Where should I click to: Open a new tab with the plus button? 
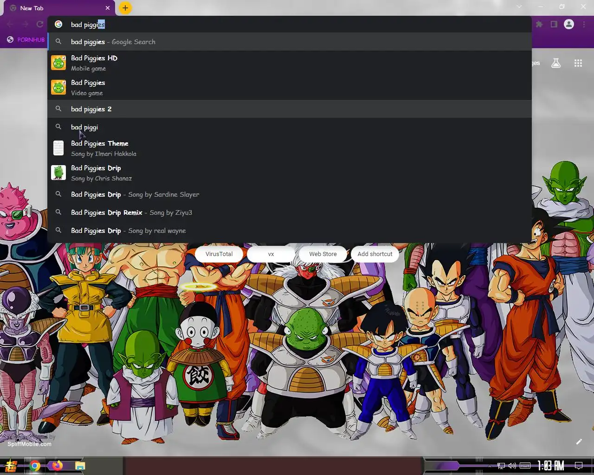[x=125, y=8]
